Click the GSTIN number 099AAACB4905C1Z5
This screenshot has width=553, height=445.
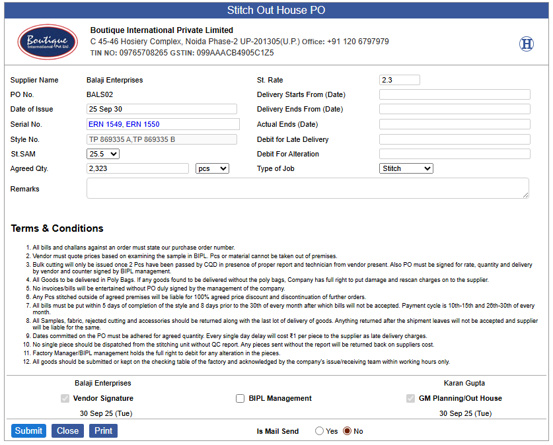(x=235, y=53)
